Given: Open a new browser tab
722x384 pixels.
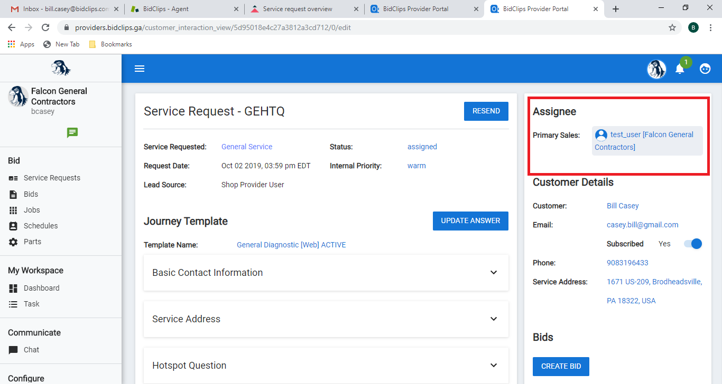Looking at the screenshot, I should tap(616, 9).
